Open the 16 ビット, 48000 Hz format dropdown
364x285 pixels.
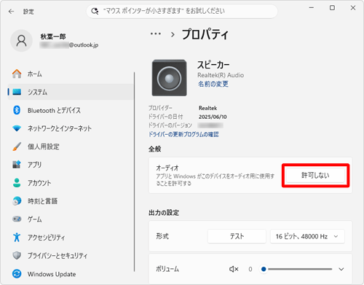click(307, 236)
